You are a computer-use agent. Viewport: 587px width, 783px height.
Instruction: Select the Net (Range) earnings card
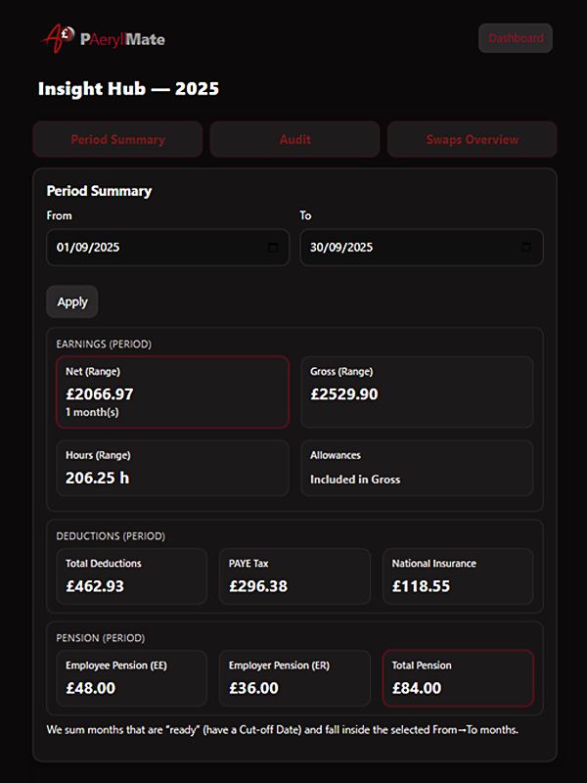(x=172, y=391)
